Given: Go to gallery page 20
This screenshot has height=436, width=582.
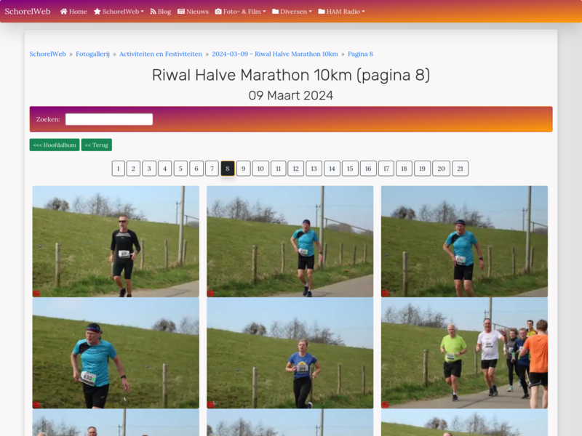Looking at the screenshot, I should 442,169.
